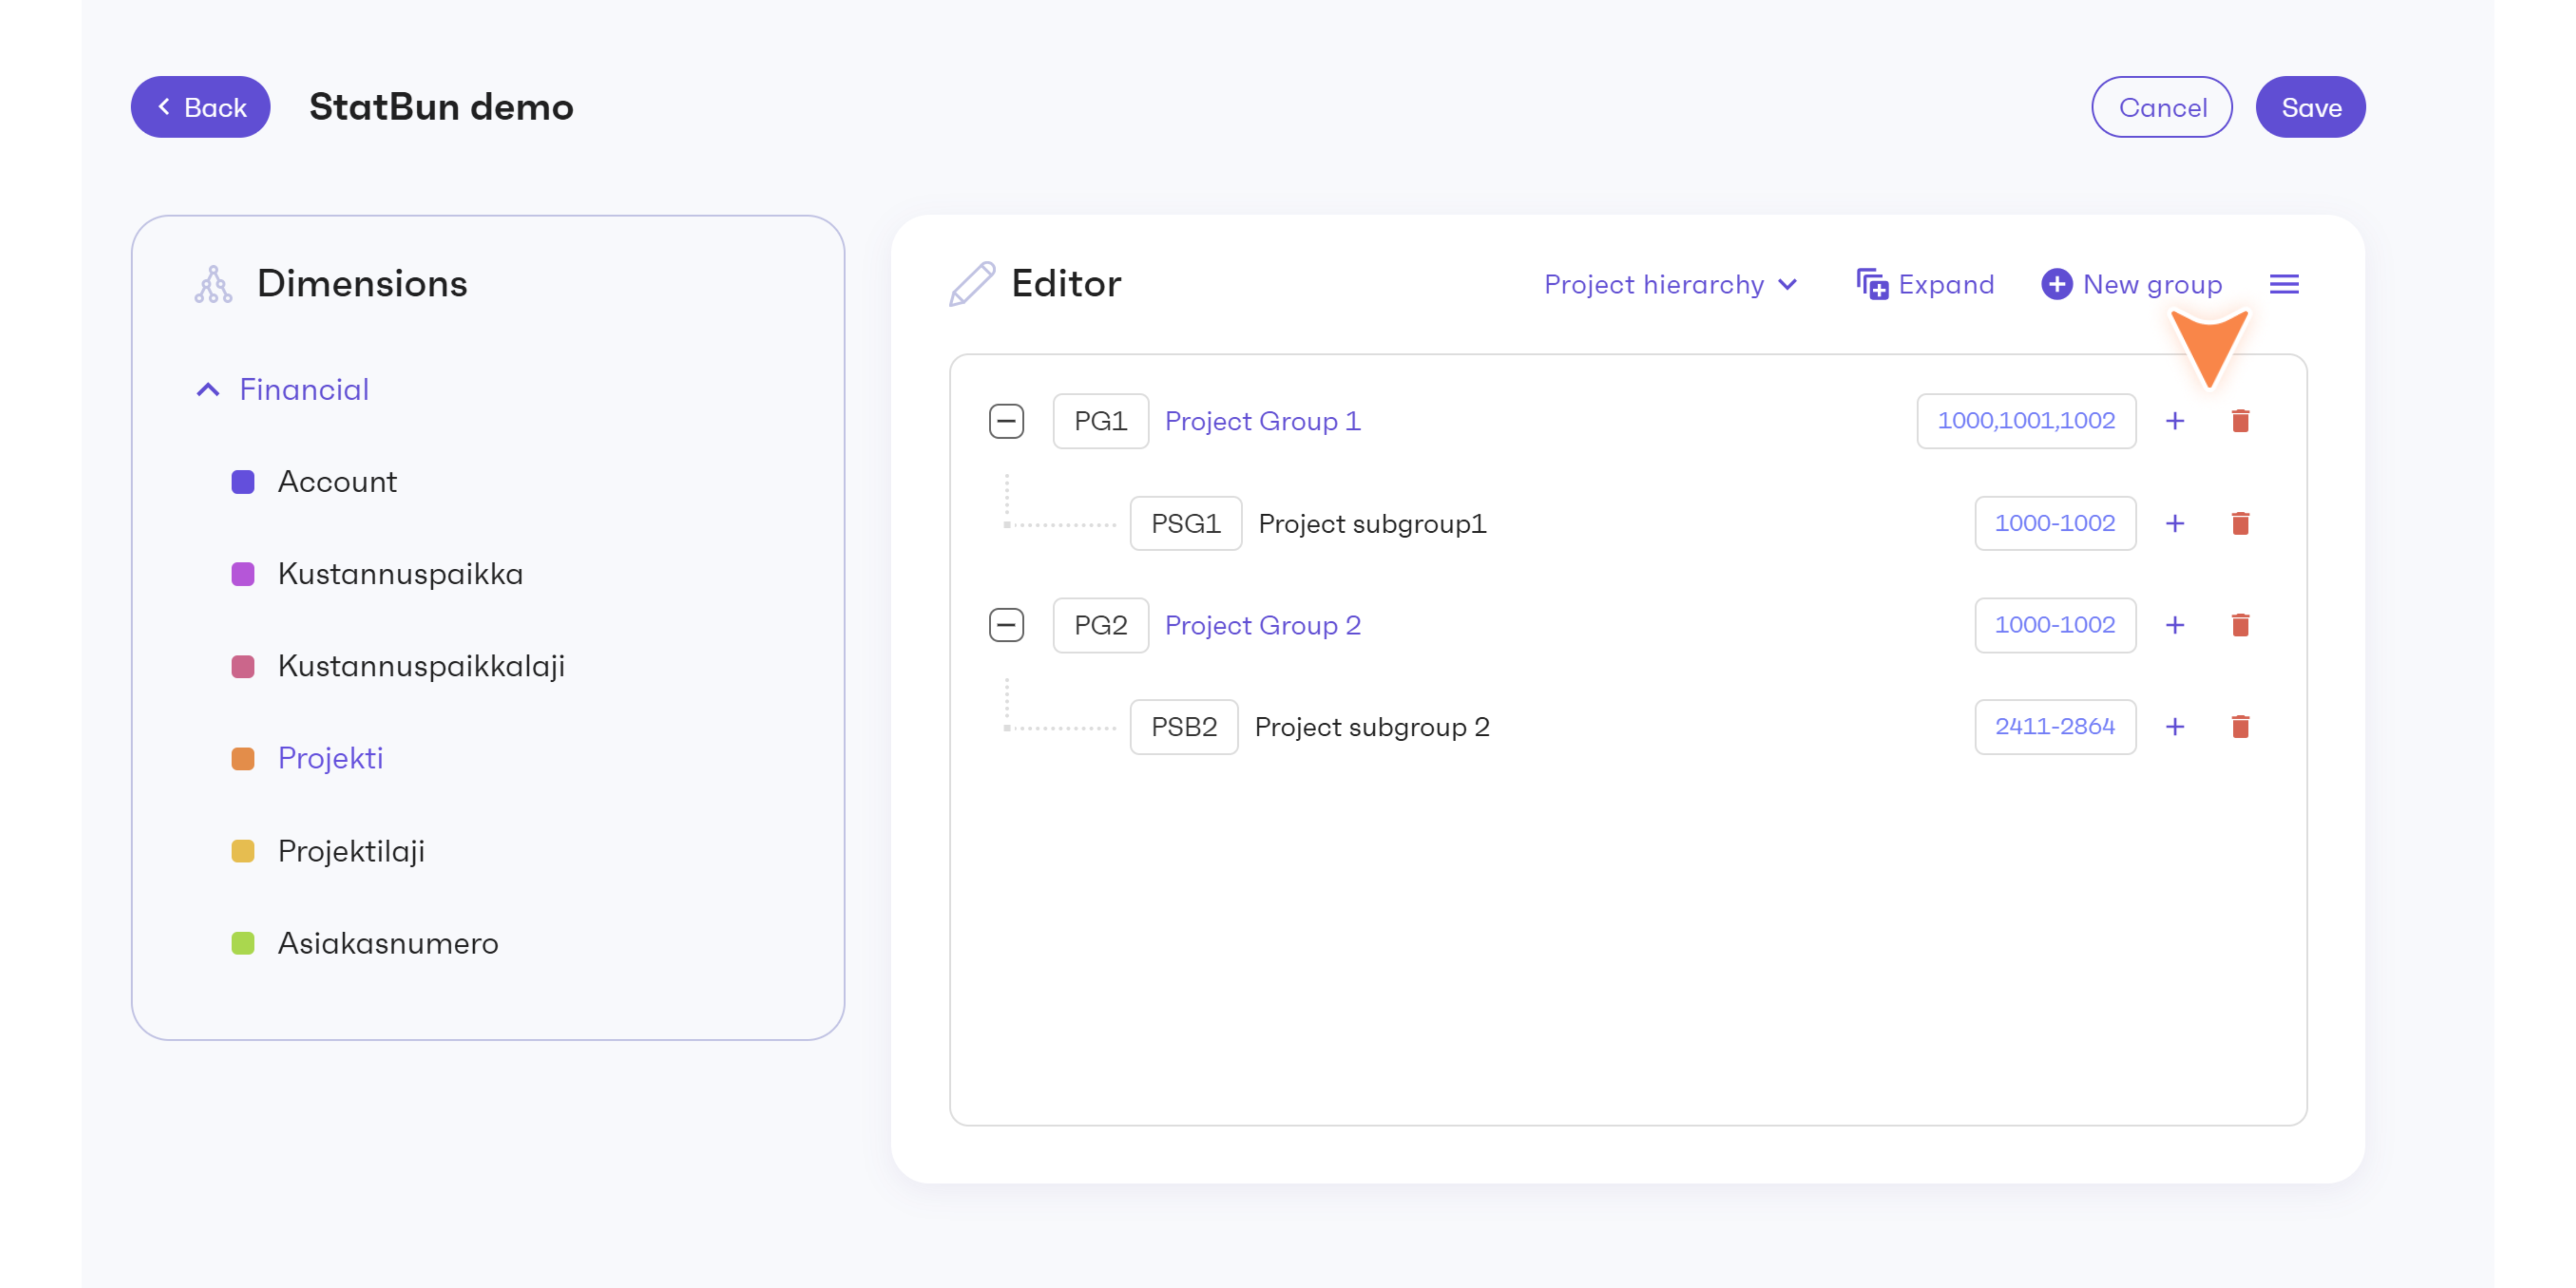Collapse Project Group 2 row
Image resolution: width=2576 pixels, height=1288 pixels.
[1006, 625]
